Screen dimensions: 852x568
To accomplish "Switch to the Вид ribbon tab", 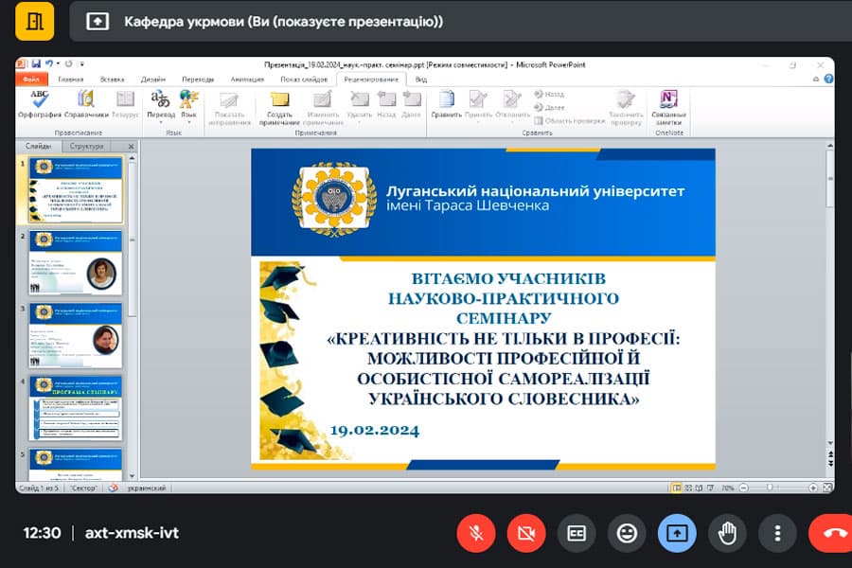I will point(421,80).
